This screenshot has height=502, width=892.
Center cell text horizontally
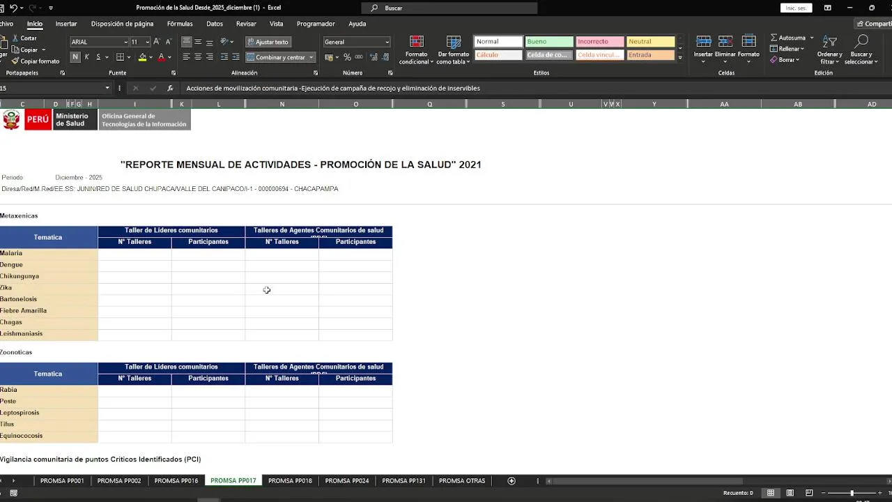(198, 57)
